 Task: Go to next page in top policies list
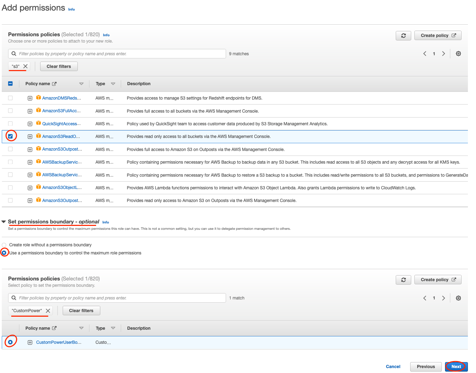click(443, 54)
